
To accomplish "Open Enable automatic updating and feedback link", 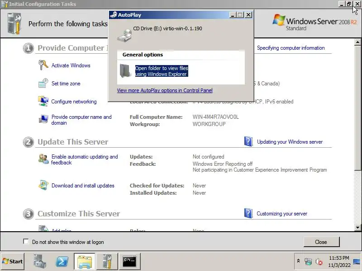I will pyautogui.click(x=84, y=159).
